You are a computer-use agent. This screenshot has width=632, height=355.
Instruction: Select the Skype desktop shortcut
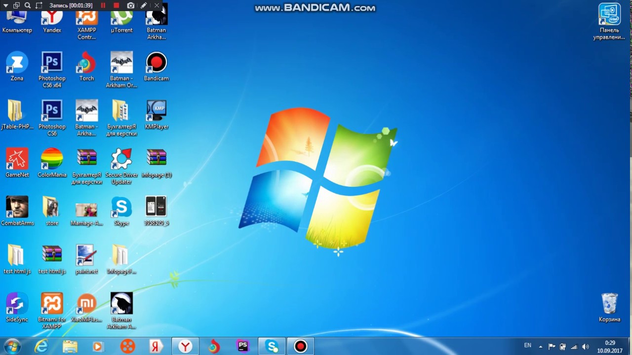tap(121, 212)
